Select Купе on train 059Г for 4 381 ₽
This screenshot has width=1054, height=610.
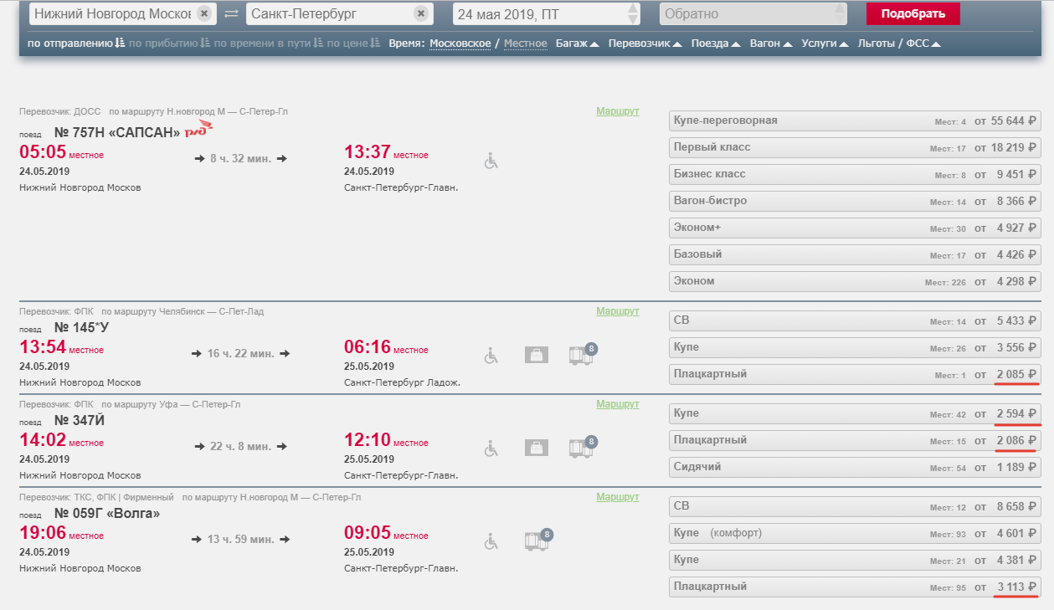point(855,561)
